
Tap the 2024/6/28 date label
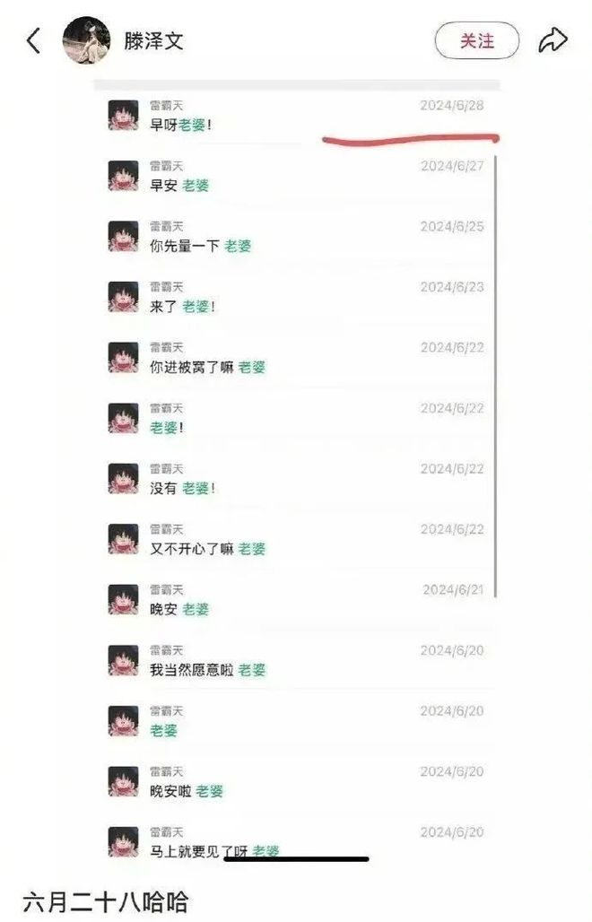[451, 105]
